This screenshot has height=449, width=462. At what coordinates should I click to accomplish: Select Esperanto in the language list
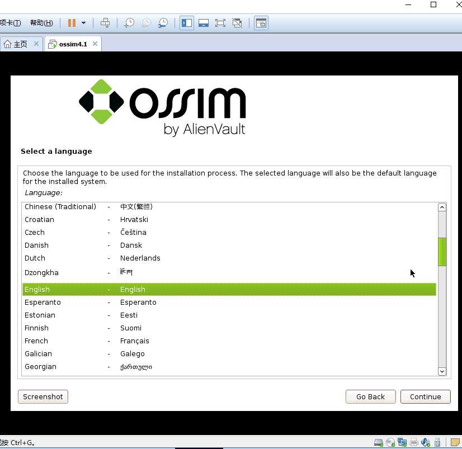(x=229, y=303)
